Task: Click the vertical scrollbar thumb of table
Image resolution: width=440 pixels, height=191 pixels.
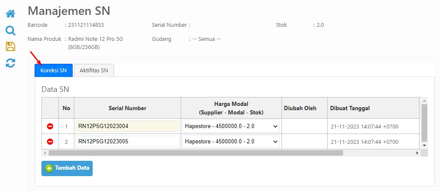Action: click(x=424, y=123)
